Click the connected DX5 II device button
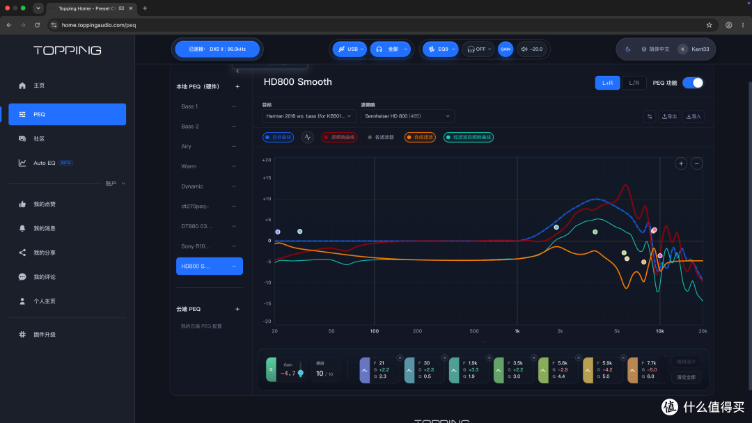 [x=217, y=49]
